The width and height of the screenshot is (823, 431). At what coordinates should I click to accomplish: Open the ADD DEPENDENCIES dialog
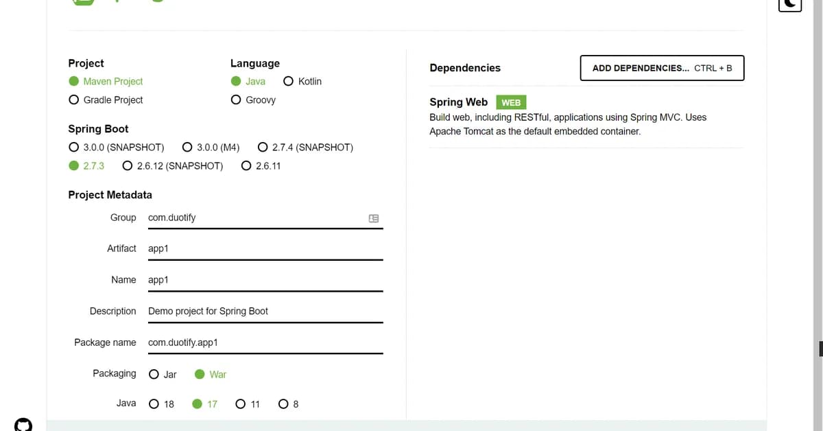click(x=661, y=68)
